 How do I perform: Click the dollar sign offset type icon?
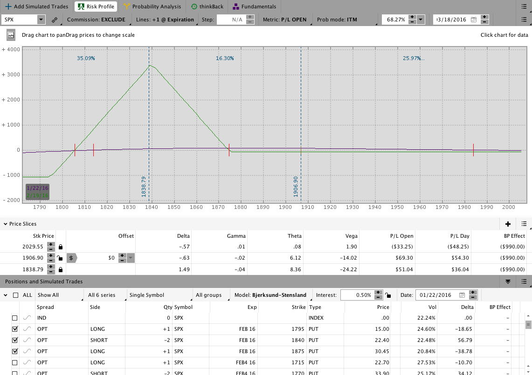click(x=72, y=258)
